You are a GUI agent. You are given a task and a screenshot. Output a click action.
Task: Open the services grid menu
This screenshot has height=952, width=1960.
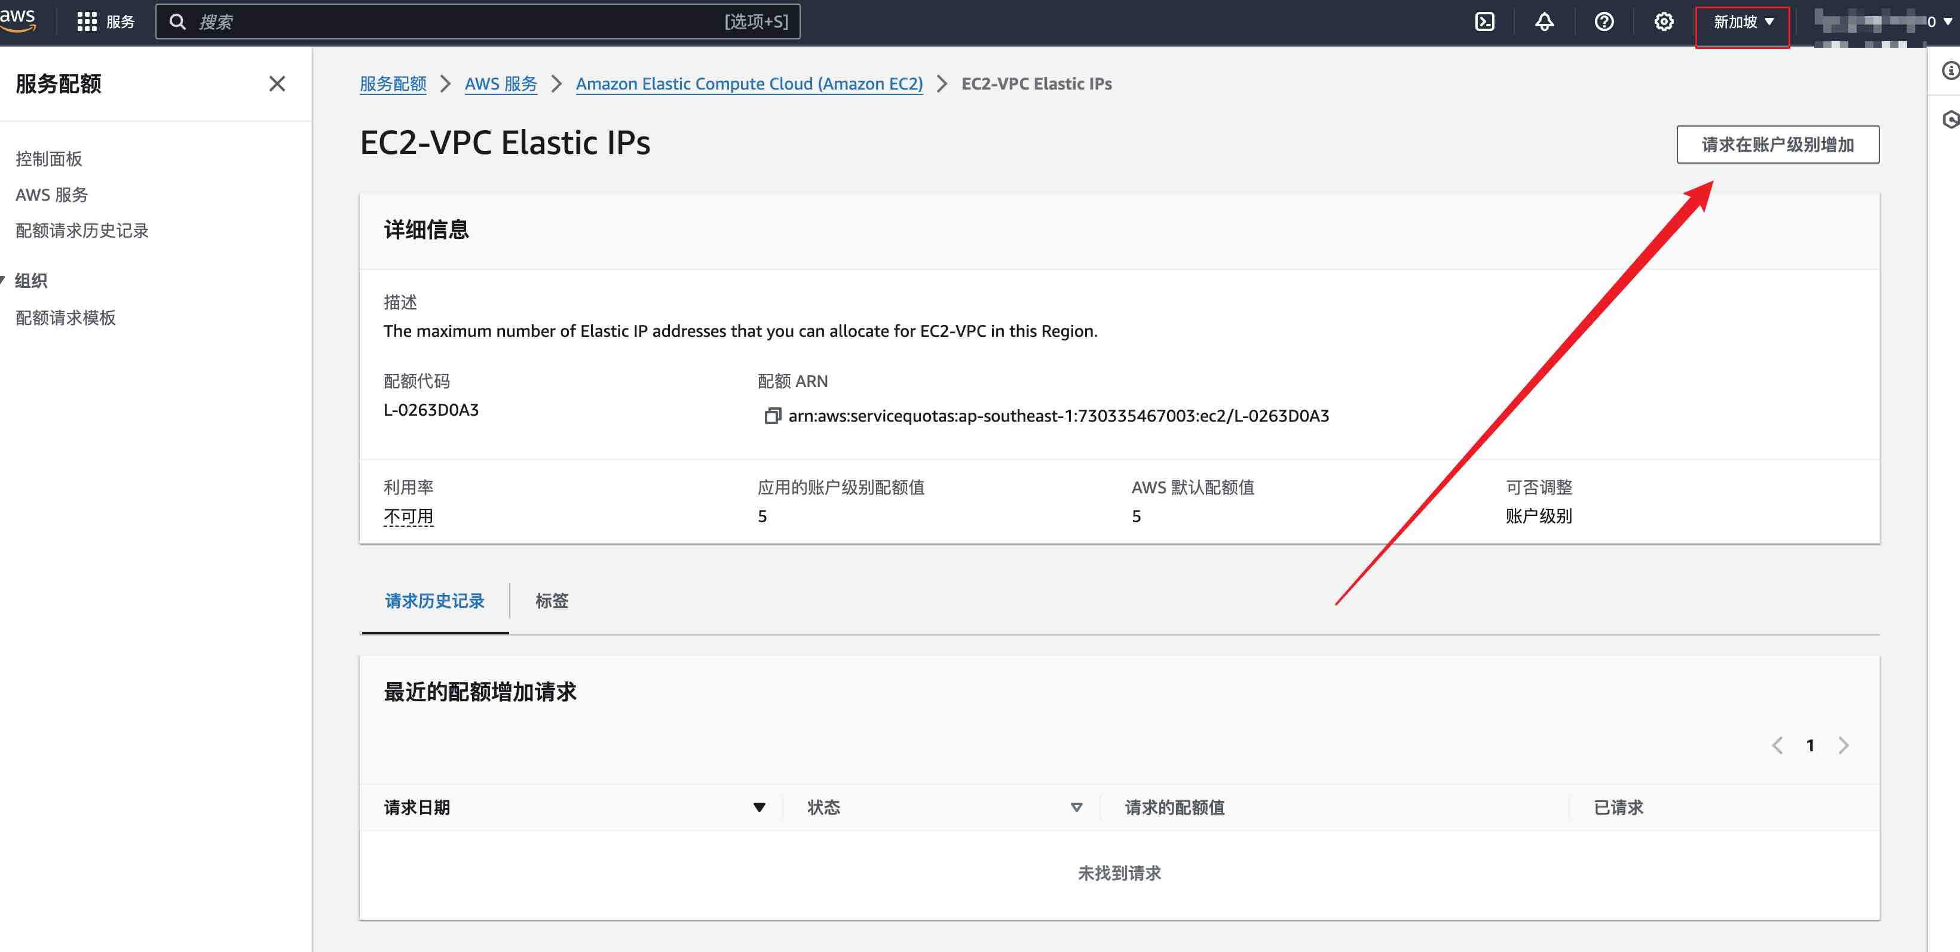pyautogui.click(x=87, y=22)
